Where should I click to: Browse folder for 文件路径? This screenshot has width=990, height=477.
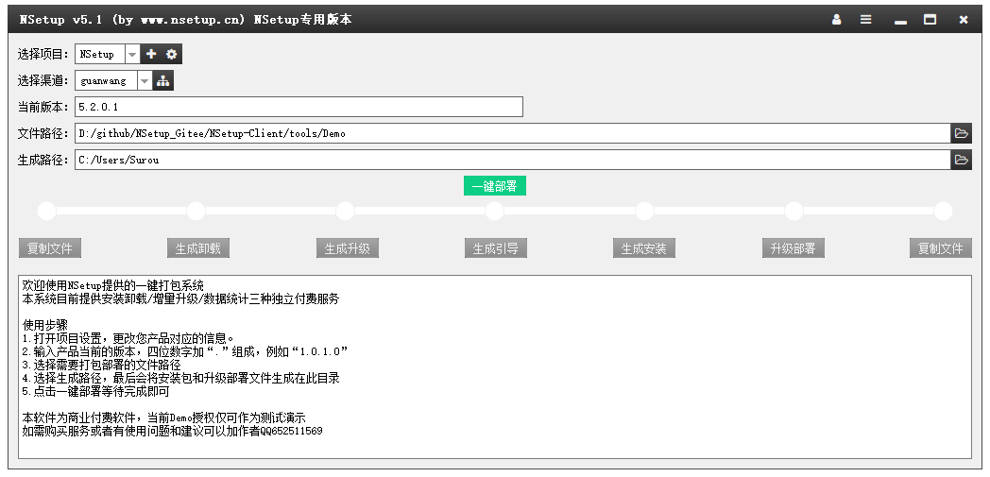click(961, 133)
